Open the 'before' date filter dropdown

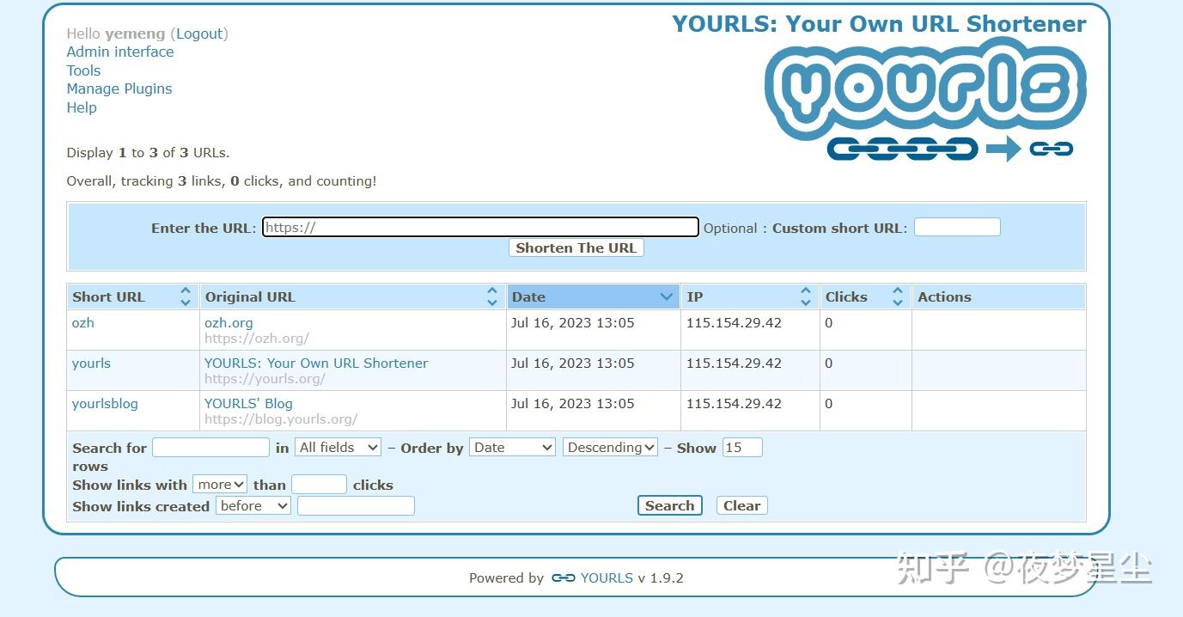[x=253, y=505]
